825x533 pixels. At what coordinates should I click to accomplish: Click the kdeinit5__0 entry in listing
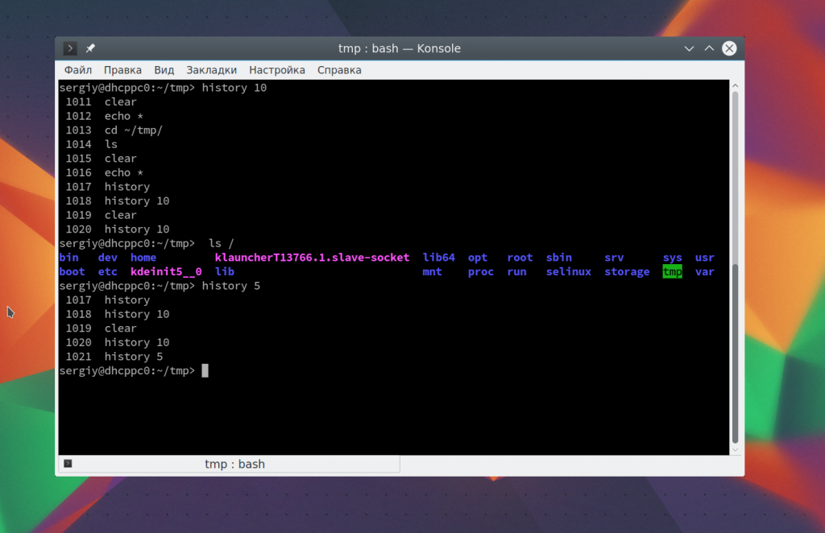(166, 272)
